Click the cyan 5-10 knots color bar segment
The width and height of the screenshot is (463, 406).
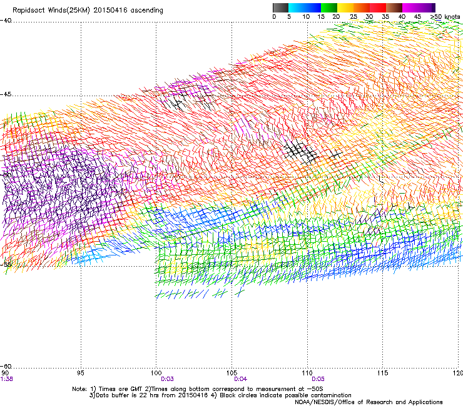[x=297, y=7]
